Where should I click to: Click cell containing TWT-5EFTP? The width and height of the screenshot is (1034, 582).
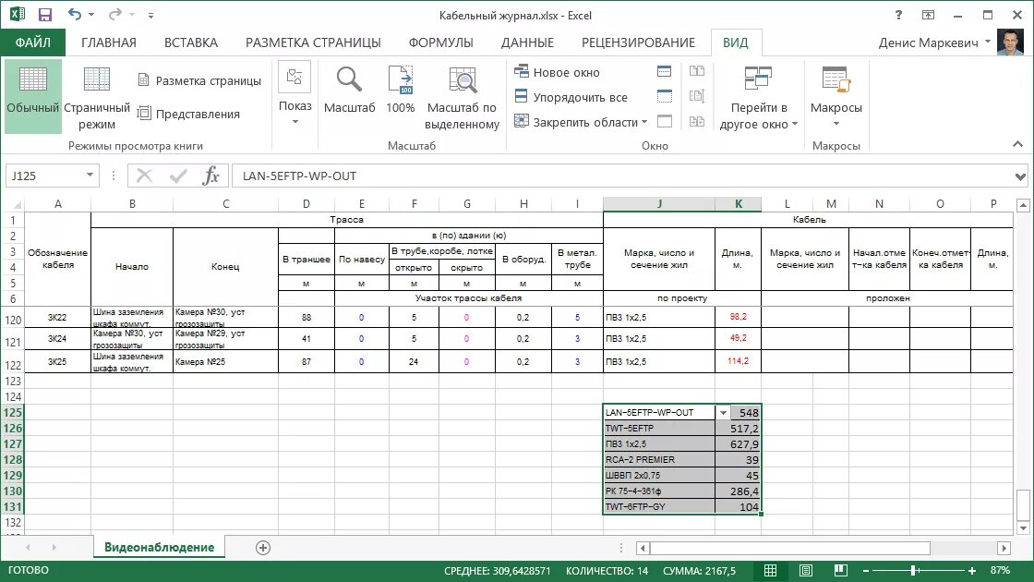pyautogui.click(x=659, y=429)
